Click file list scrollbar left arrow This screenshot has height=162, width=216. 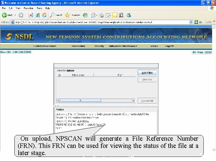coord(58,100)
